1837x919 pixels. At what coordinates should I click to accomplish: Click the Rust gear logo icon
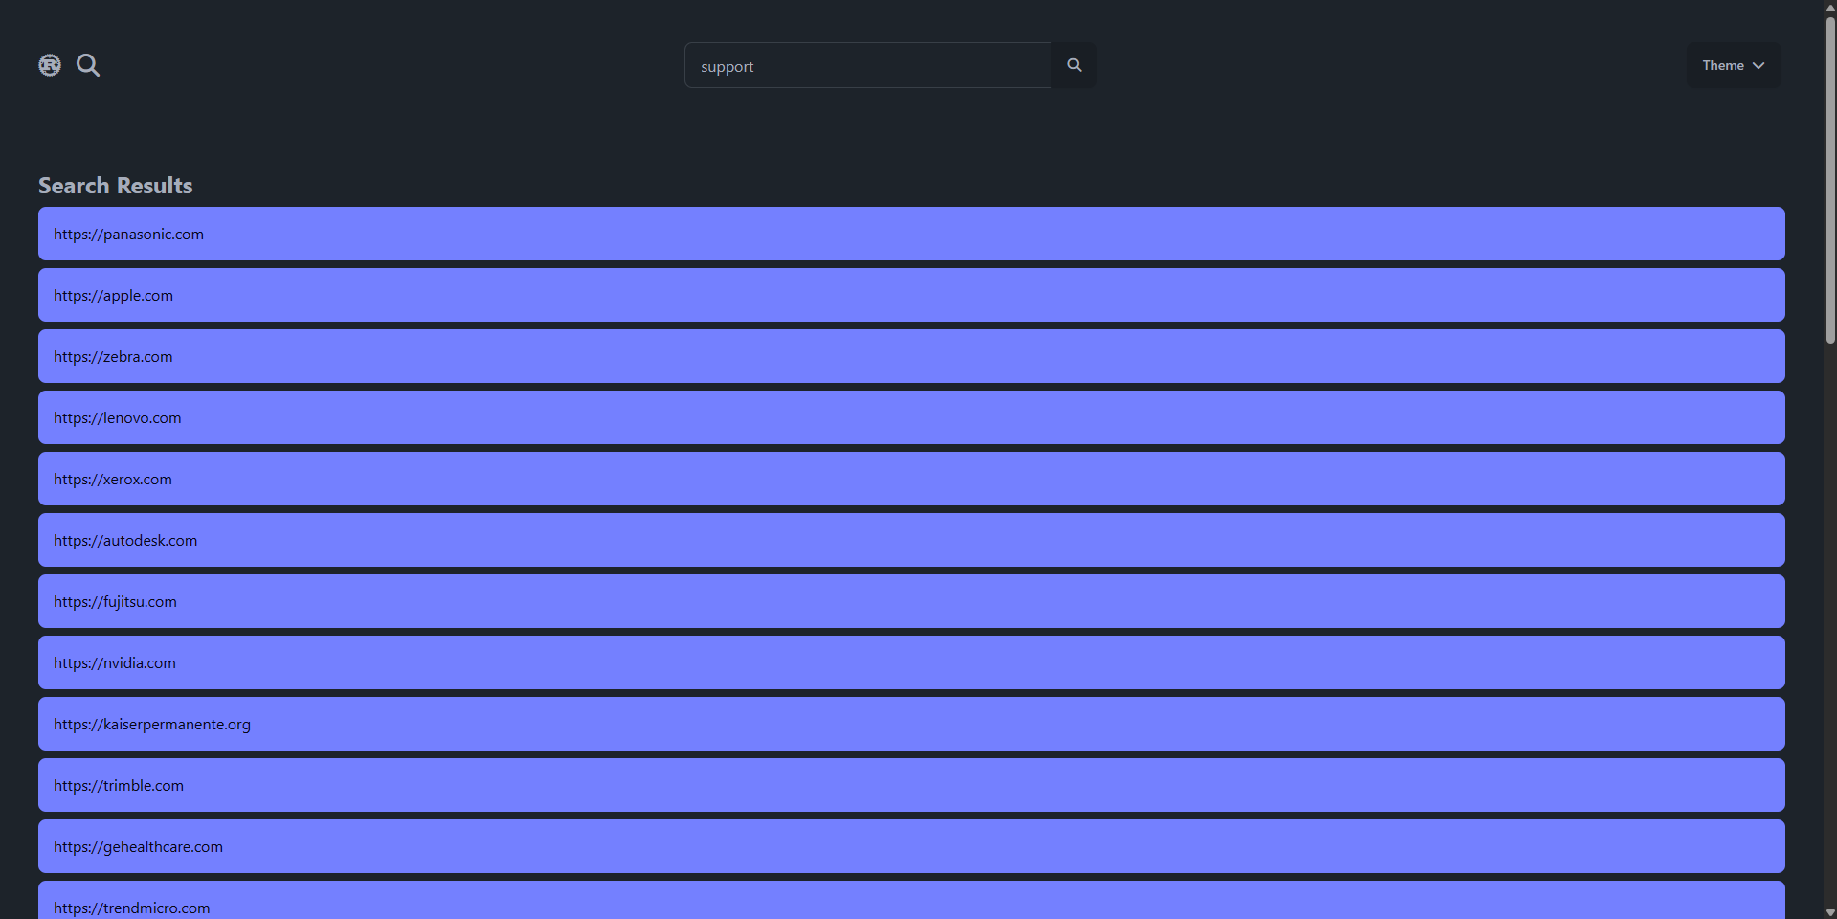tap(50, 65)
